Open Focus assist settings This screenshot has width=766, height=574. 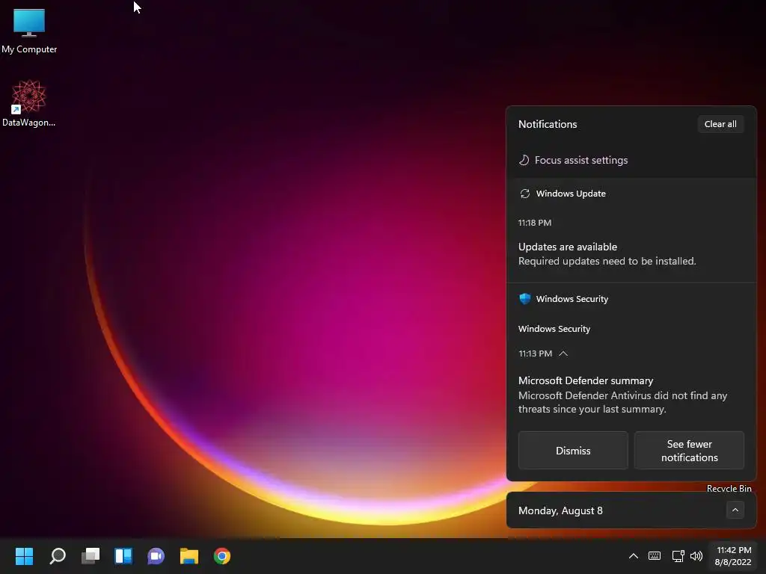[x=580, y=160]
